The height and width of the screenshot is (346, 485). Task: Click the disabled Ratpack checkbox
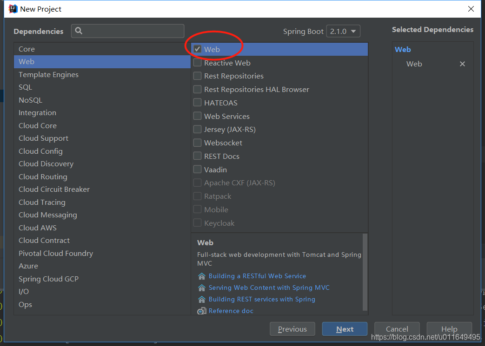click(197, 196)
